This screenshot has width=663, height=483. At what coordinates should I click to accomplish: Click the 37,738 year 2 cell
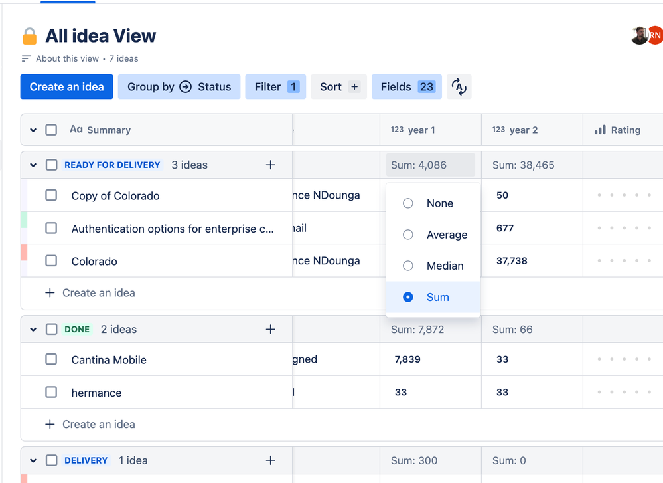[532, 260]
